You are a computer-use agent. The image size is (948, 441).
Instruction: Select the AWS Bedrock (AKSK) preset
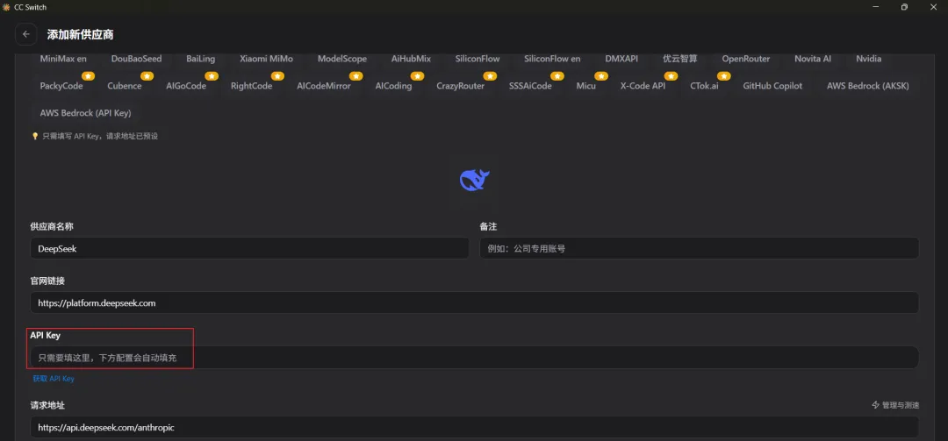coord(867,86)
